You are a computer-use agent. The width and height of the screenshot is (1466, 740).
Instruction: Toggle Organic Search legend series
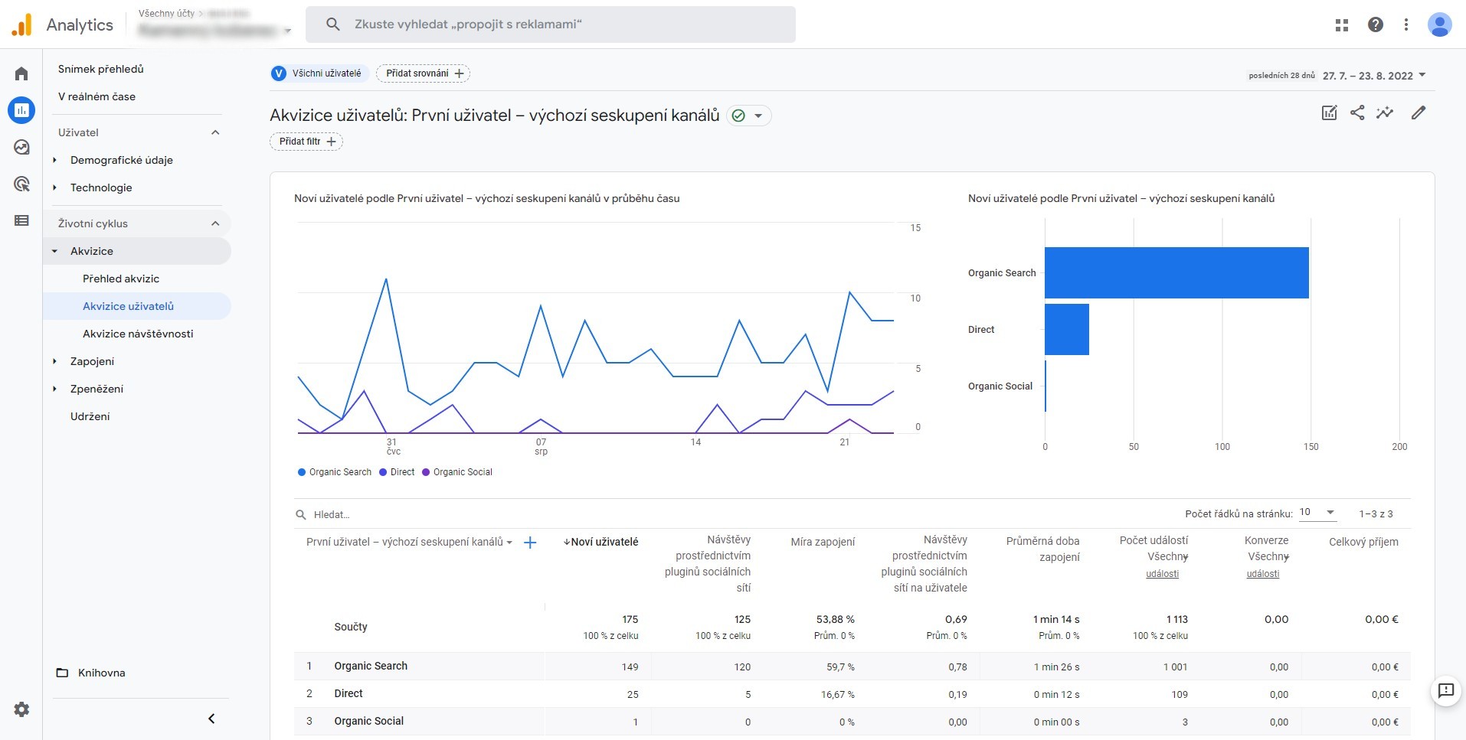pyautogui.click(x=335, y=472)
